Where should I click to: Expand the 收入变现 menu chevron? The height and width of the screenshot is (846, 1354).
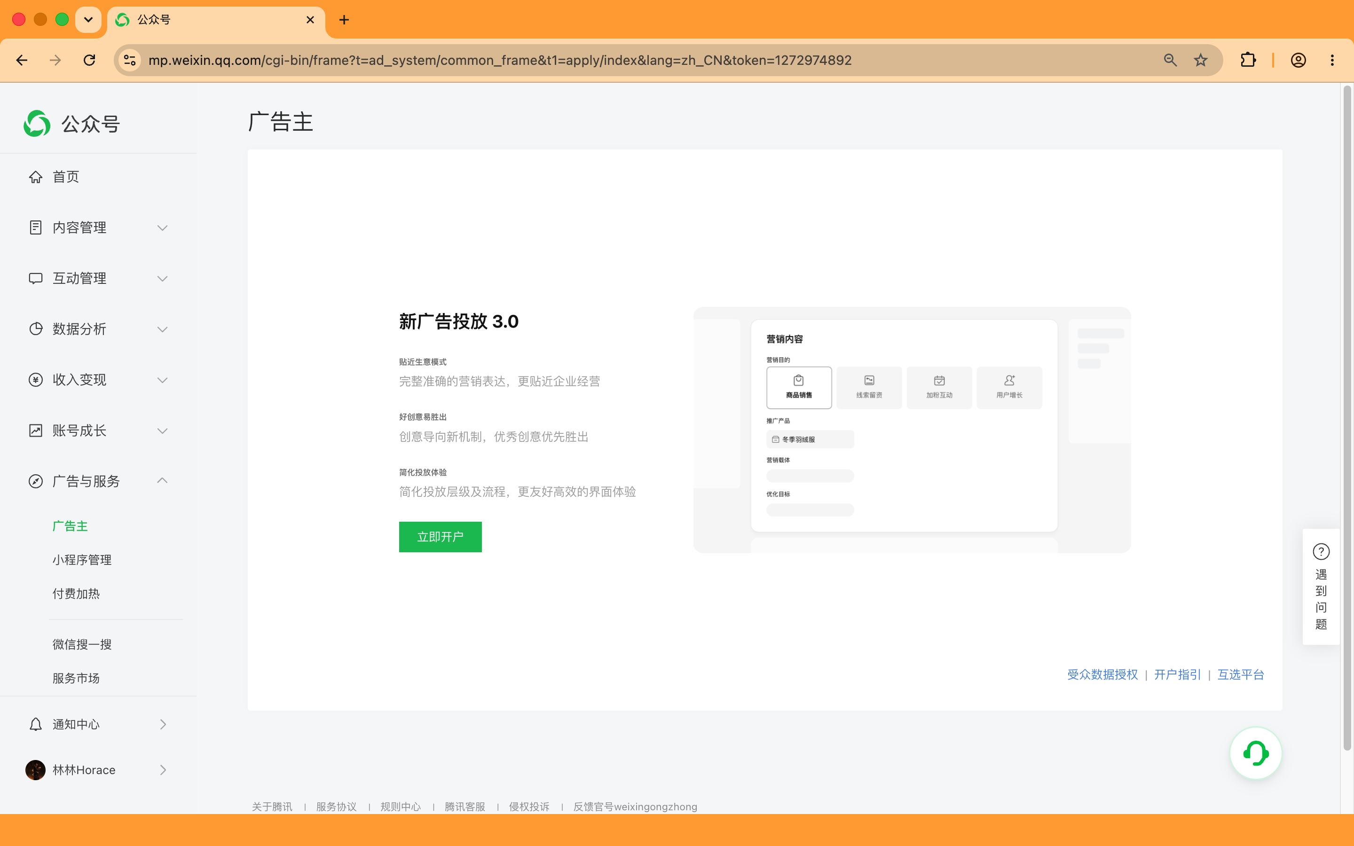pos(162,380)
